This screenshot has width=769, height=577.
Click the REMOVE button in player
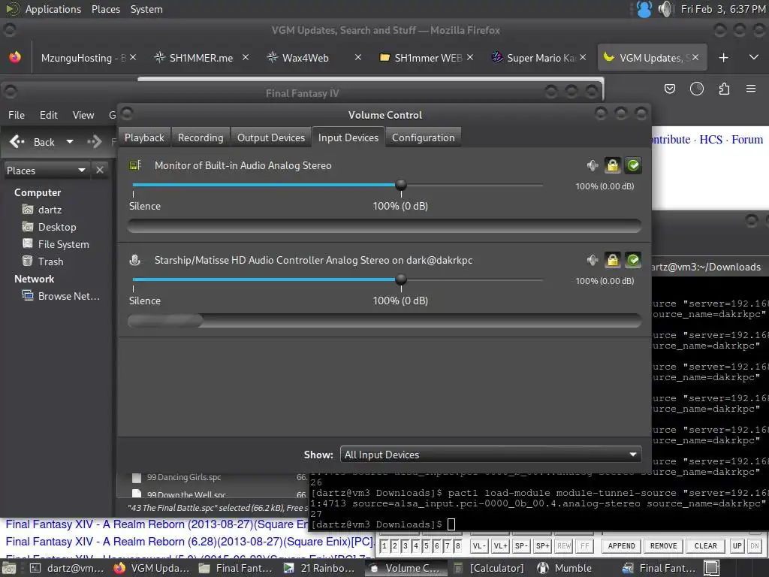(x=664, y=545)
